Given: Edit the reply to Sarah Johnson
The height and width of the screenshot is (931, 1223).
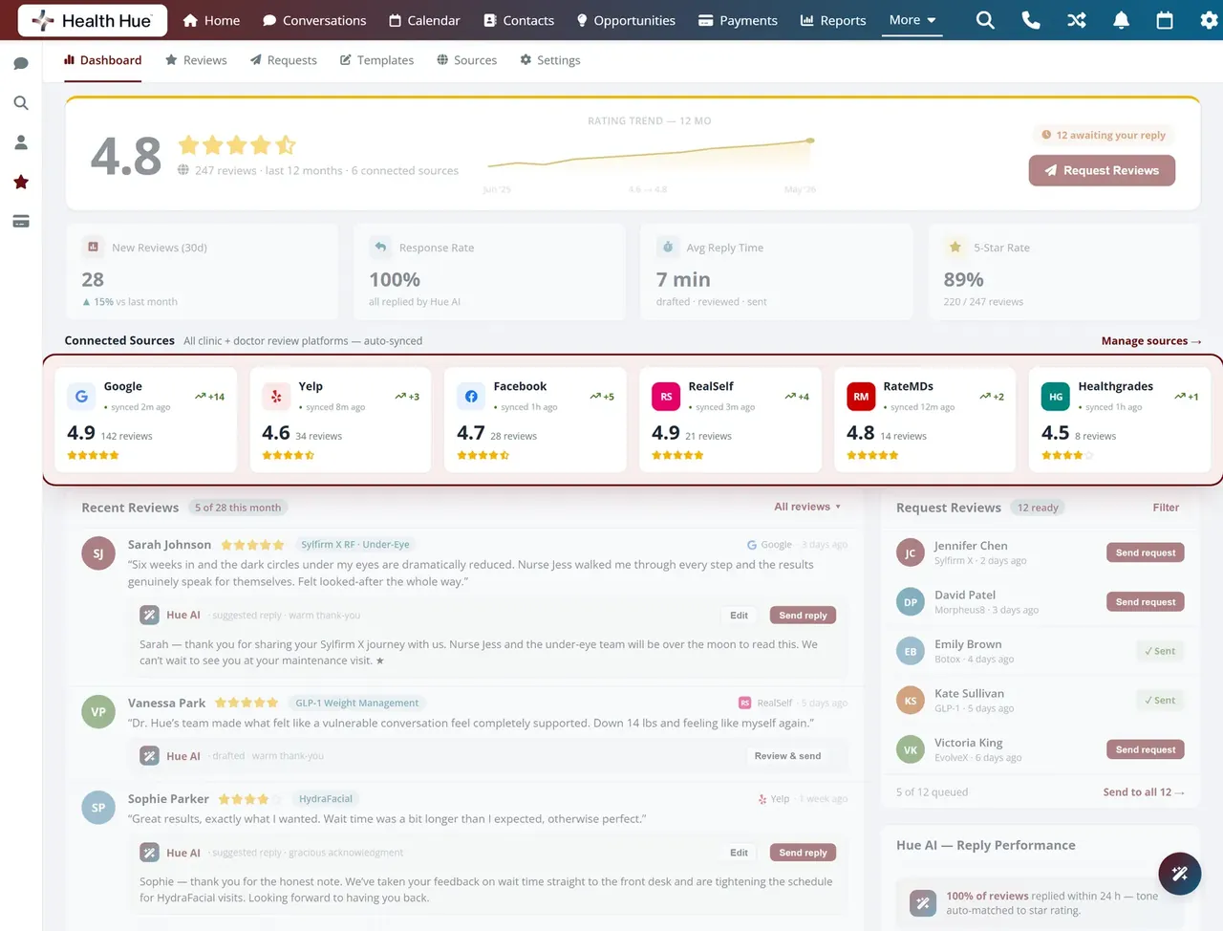Looking at the screenshot, I should pyautogui.click(x=739, y=616).
